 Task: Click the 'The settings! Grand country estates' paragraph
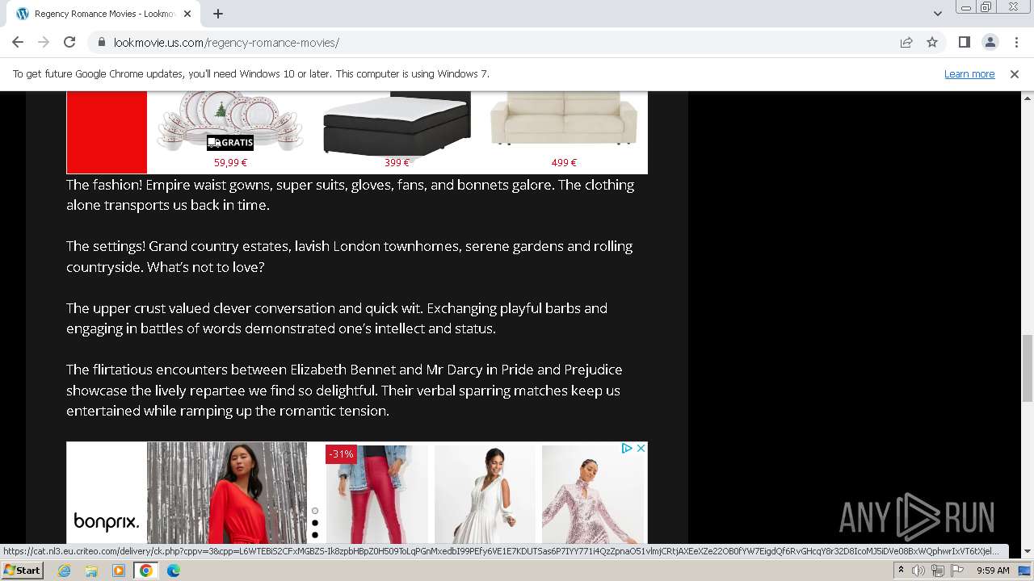(349, 257)
